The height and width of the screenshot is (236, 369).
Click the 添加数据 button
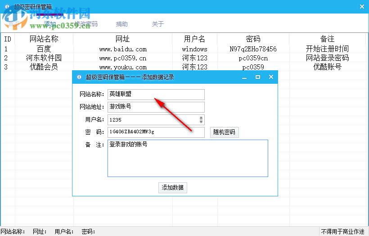click(x=172, y=187)
